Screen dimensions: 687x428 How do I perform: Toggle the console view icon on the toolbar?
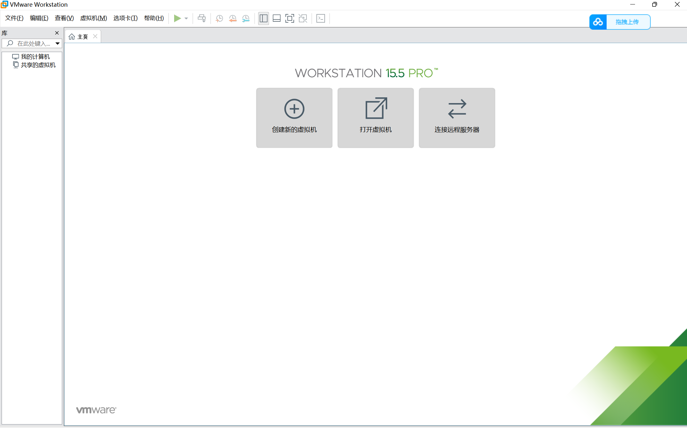321,18
